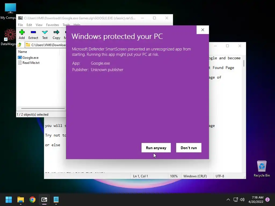Screen dimensions: 275x206
Task: Click the network icon in system tray
Action: pyautogui.click(x=236, y=200)
